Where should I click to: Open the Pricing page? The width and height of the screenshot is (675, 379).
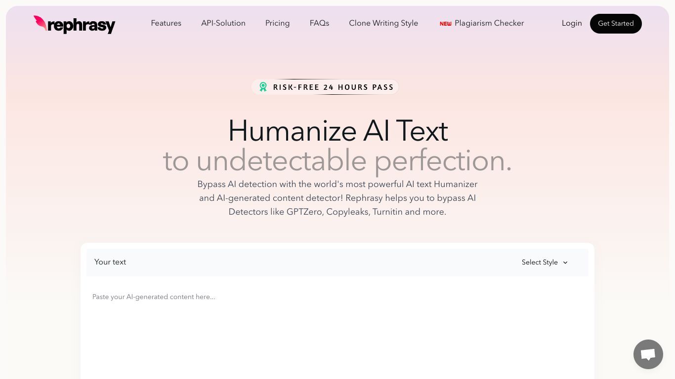click(x=277, y=23)
